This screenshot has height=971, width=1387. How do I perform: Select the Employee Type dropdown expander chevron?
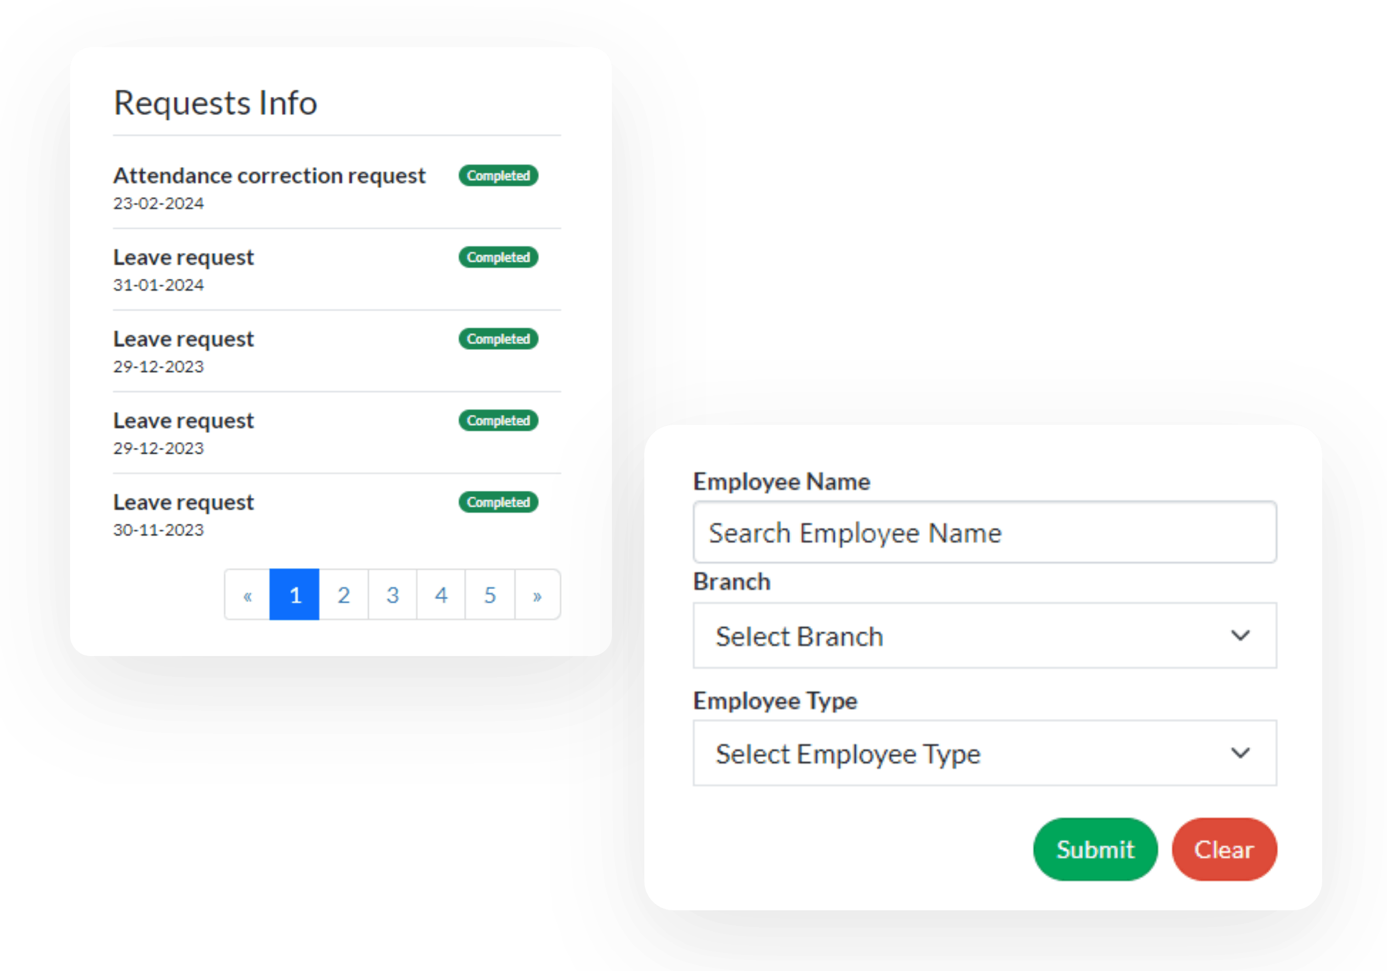tap(1241, 754)
